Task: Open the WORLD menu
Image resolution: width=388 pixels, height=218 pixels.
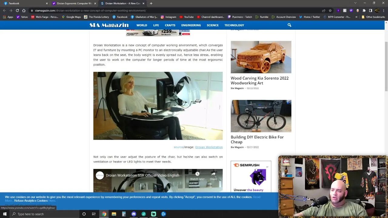Action: pyautogui.click(x=142, y=25)
